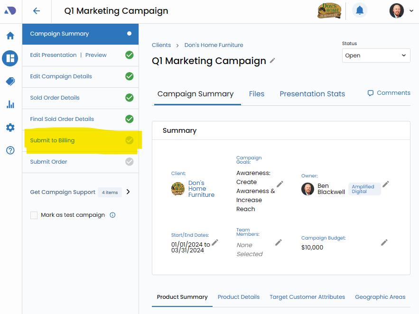Open the Status dropdown showing Open

(x=376, y=55)
